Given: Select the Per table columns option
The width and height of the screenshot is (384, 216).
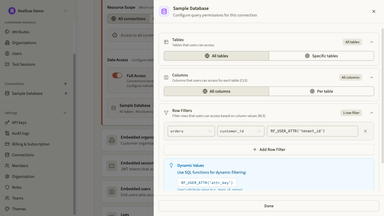Looking at the screenshot, I should coord(321,91).
